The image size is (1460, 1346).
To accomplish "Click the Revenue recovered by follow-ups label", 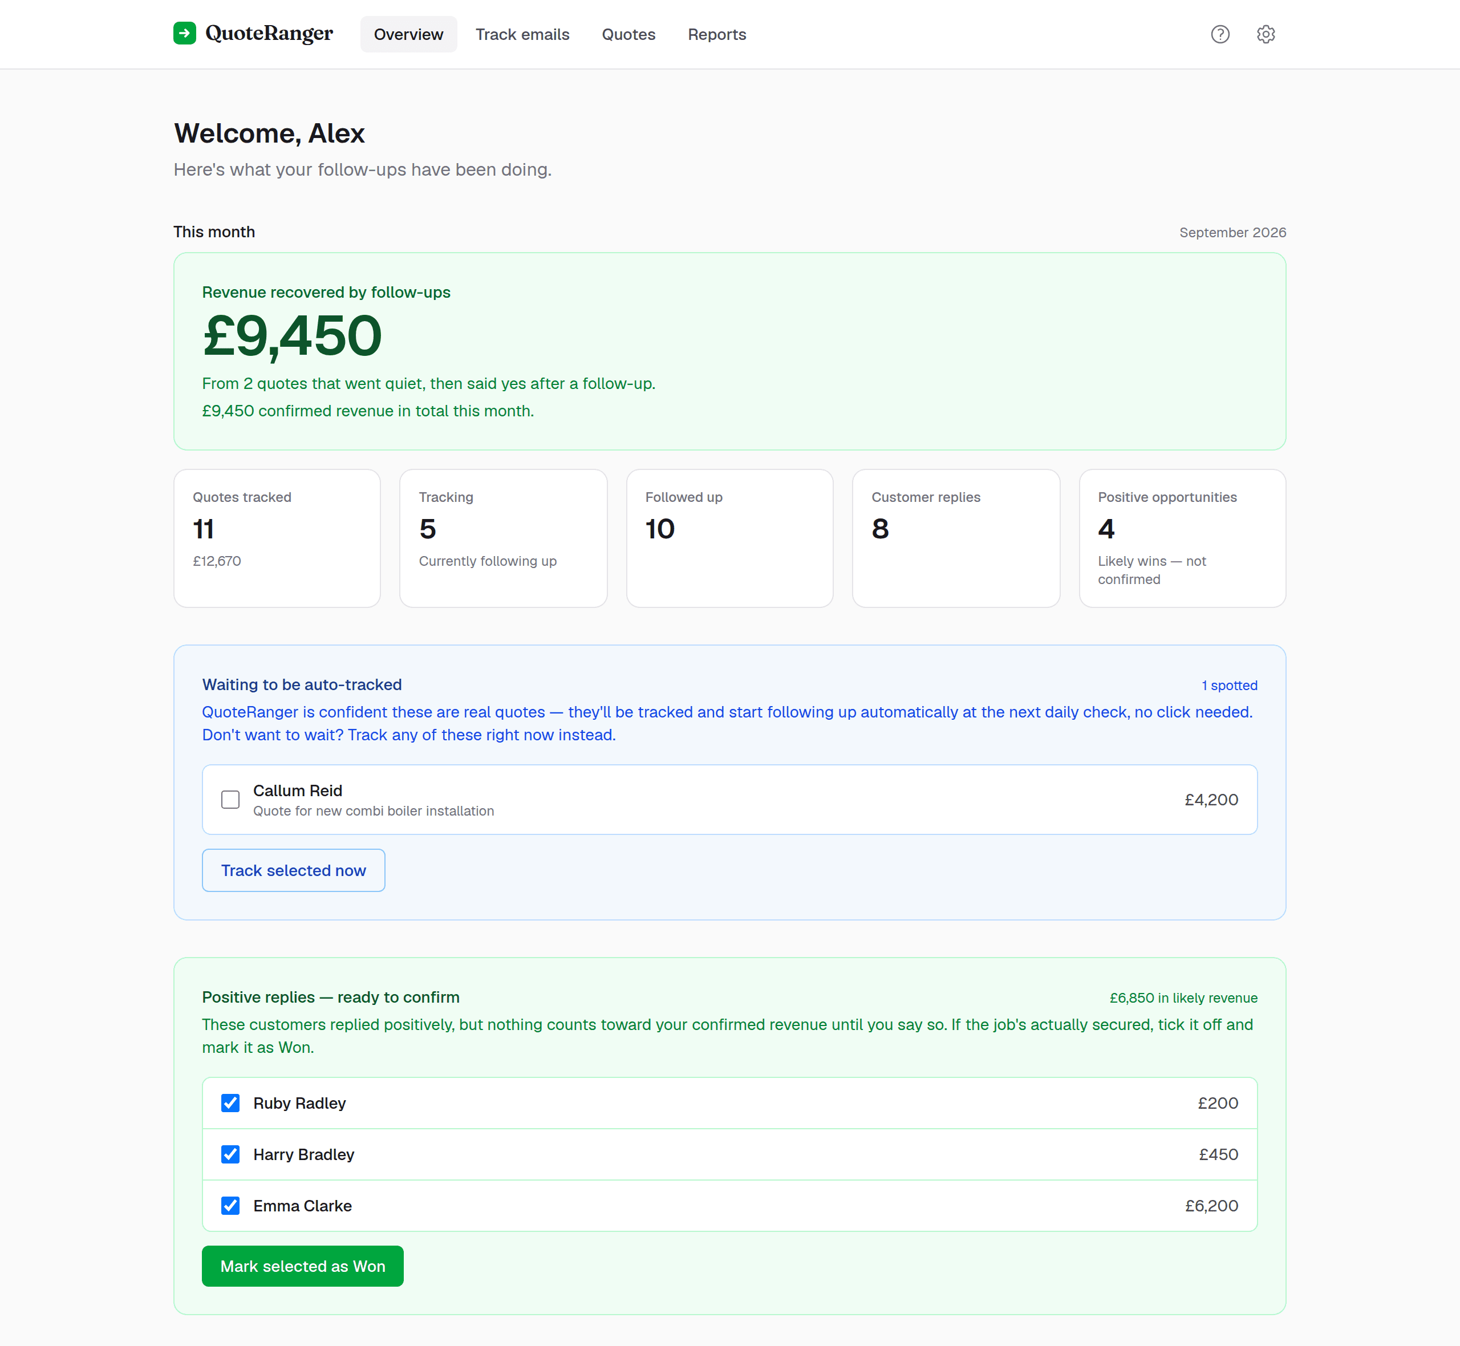I will (326, 292).
